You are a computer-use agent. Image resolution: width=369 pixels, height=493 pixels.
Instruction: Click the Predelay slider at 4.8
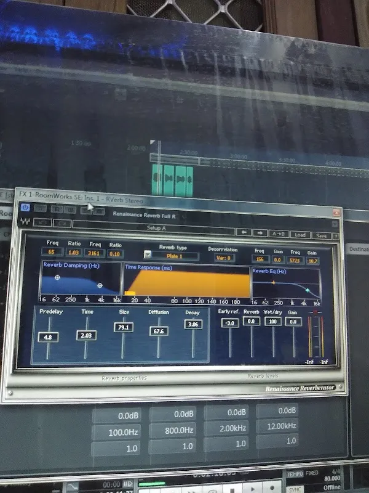point(48,337)
